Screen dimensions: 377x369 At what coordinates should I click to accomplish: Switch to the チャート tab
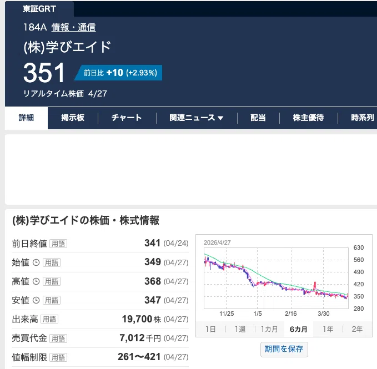point(127,118)
